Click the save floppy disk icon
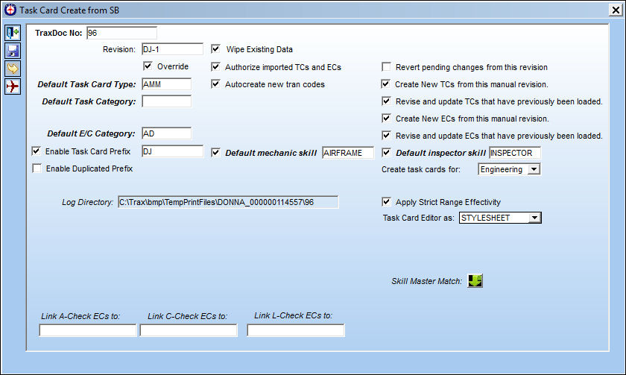The width and height of the screenshot is (626, 375). pyautogui.click(x=13, y=50)
